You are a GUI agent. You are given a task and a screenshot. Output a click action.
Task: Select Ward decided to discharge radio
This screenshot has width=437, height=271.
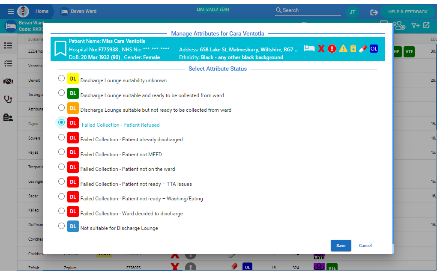click(61, 211)
